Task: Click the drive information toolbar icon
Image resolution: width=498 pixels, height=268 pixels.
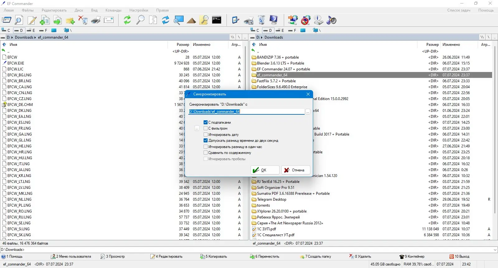Action: pos(318,20)
